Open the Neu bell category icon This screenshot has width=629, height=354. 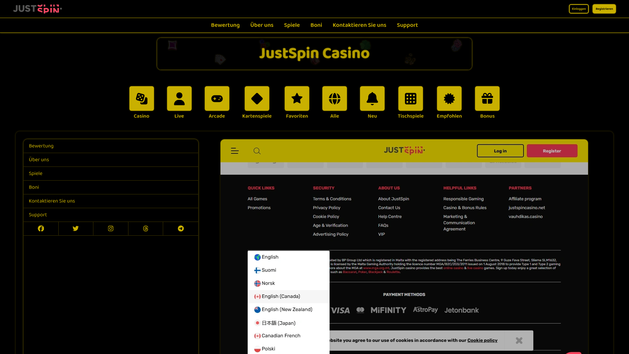pyautogui.click(x=372, y=98)
